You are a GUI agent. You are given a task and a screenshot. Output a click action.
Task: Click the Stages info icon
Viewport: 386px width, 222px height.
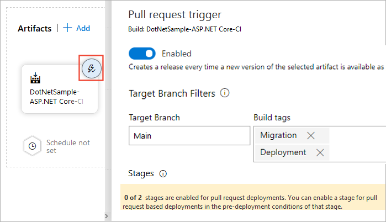(163, 173)
